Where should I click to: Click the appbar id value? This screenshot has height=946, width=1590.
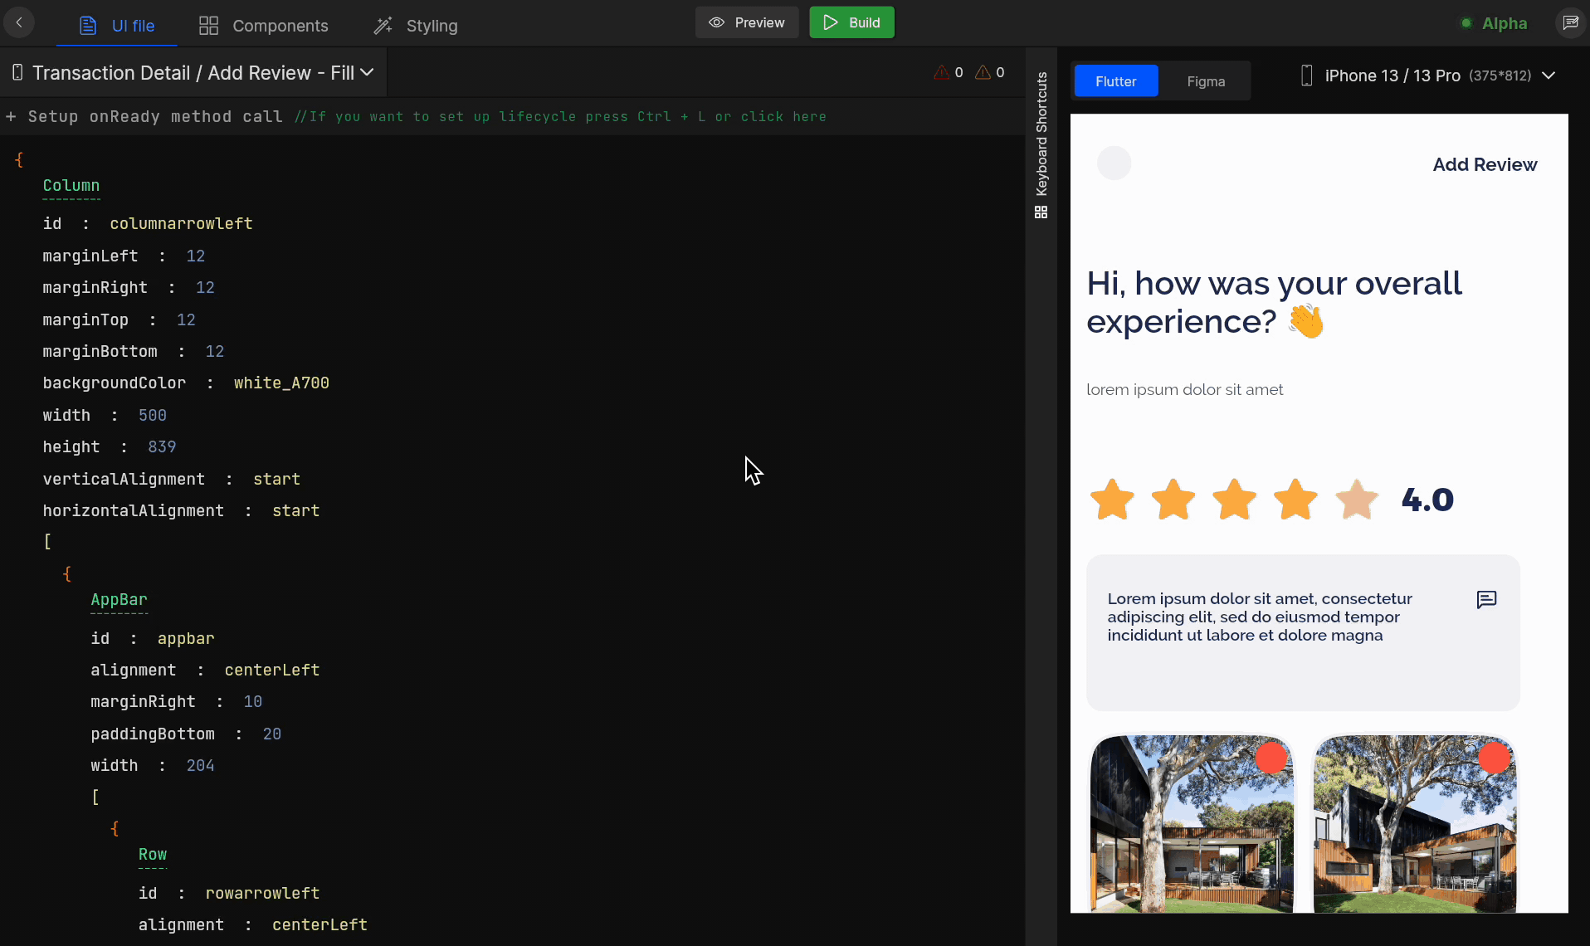coord(186,638)
